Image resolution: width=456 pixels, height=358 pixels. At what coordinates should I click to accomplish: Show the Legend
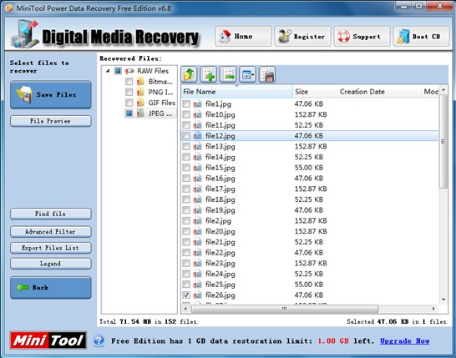[51, 264]
